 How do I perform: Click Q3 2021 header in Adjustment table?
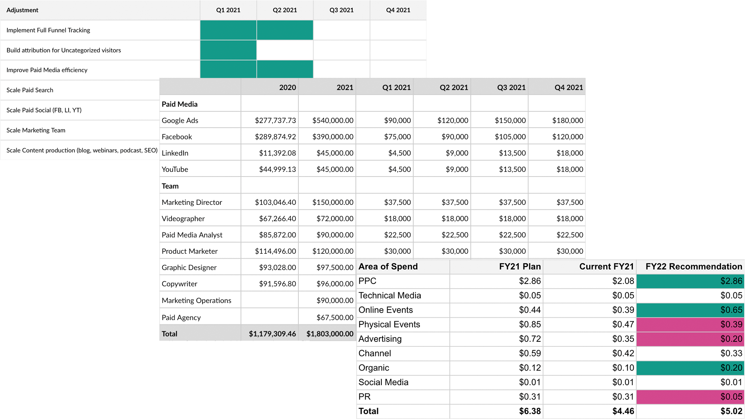[341, 10]
